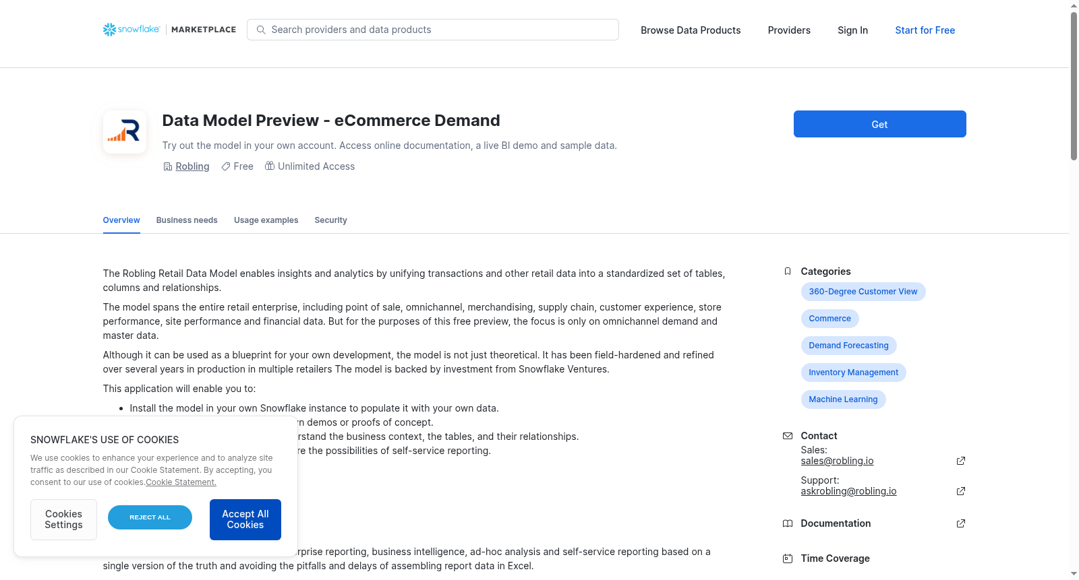
Task: Open the Documentation external link icon
Action: point(961,523)
